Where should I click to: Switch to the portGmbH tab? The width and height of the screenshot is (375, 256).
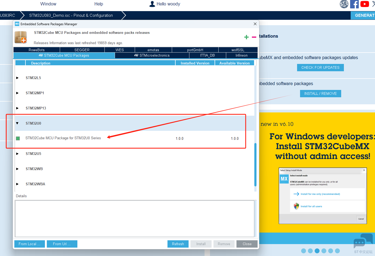point(195,50)
